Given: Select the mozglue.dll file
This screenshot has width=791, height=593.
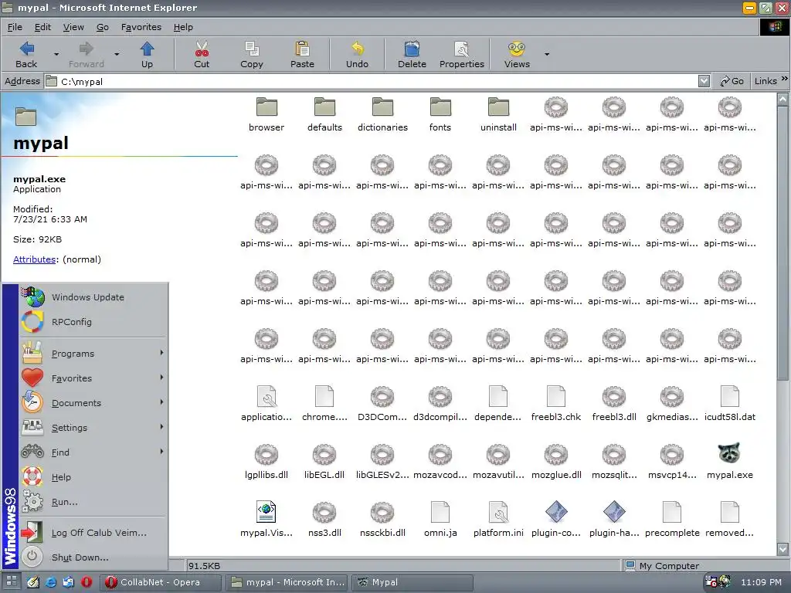Looking at the screenshot, I should point(556,462).
